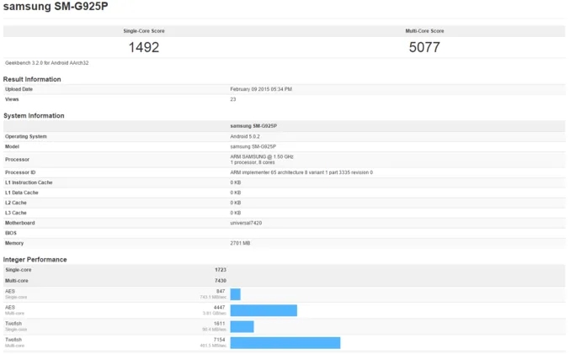
Task: Click the Multi-Core Score column header
Action: coord(424,31)
